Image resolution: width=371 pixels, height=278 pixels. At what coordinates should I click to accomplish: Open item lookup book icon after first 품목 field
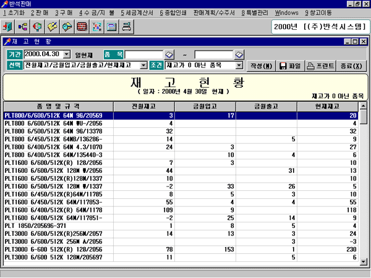(169, 55)
